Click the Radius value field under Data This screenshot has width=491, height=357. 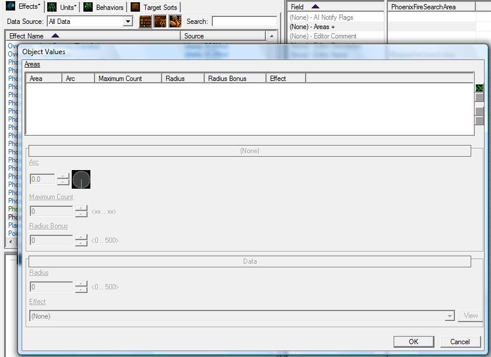coord(51,287)
